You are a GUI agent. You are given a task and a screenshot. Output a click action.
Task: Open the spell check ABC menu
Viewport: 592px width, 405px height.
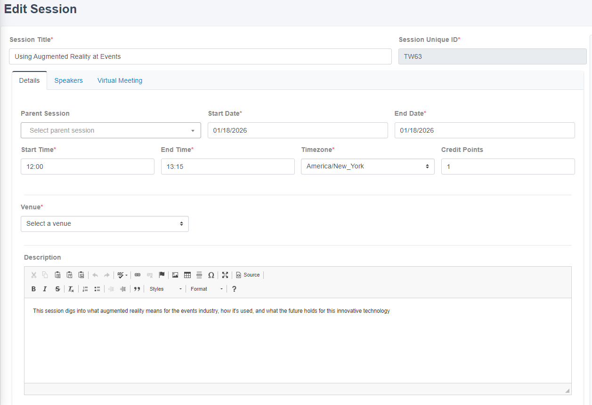point(122,275)
